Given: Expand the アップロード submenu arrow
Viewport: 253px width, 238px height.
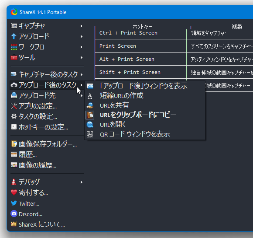Looking at the screenshot, I should click(x=82, y=37).
